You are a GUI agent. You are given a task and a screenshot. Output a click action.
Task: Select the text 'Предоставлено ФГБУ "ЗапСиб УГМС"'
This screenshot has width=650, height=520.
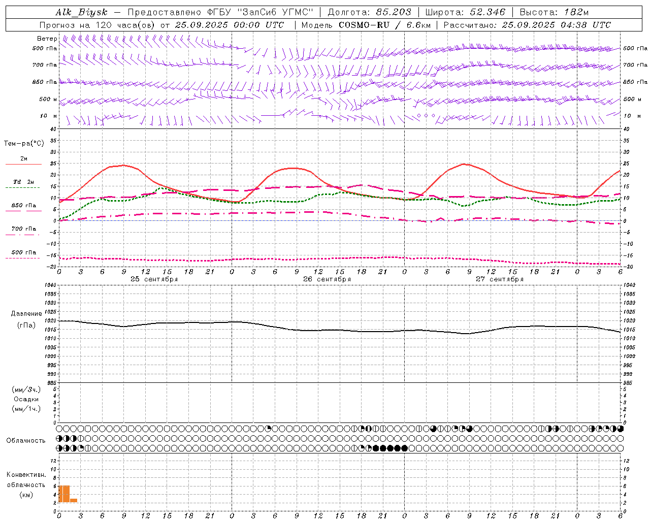point(220,12)
